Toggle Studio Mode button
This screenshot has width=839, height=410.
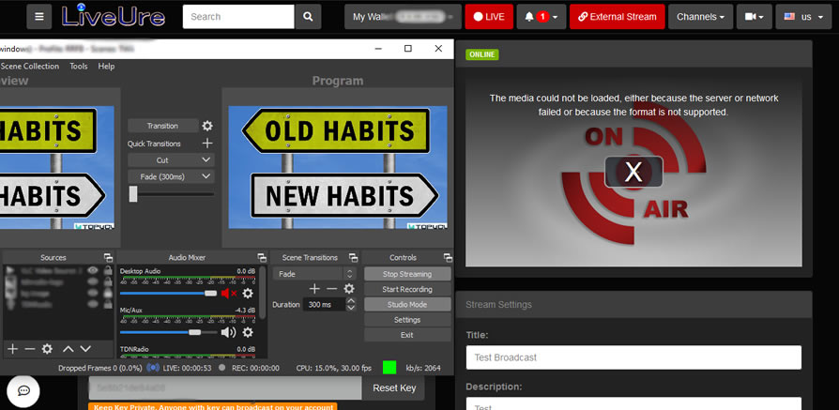tap(407, 305)
